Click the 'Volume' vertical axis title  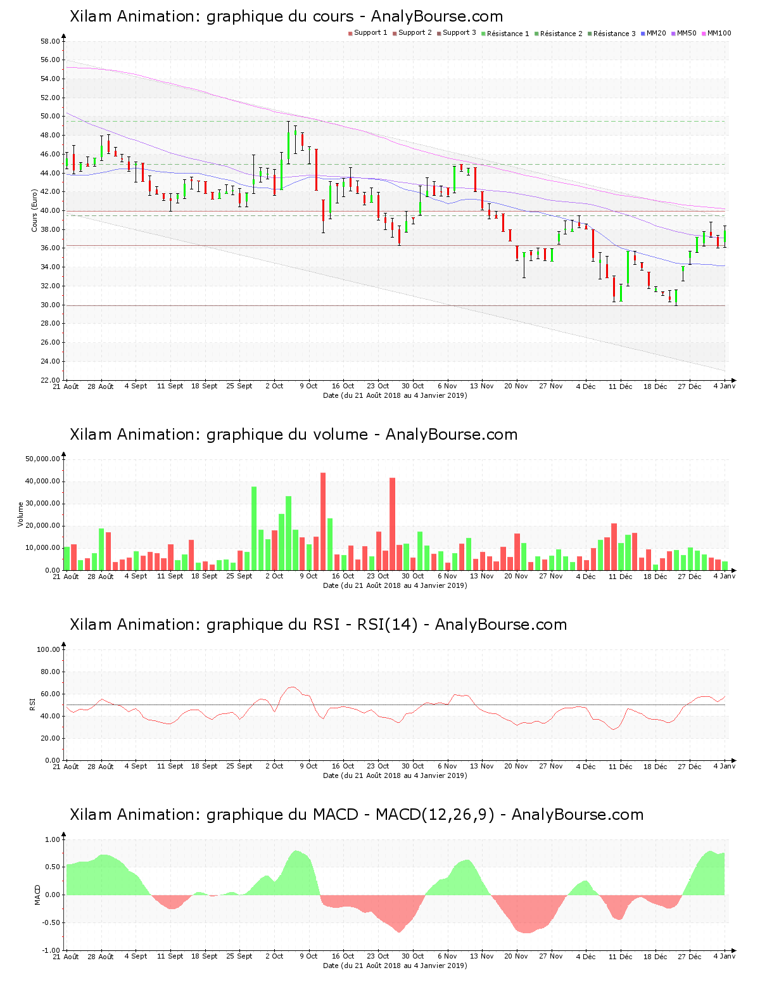click(21, 514)
